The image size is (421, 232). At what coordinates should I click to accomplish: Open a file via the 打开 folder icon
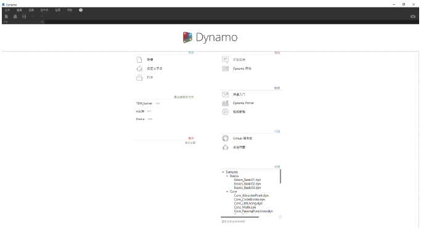[x=139, y=78]
